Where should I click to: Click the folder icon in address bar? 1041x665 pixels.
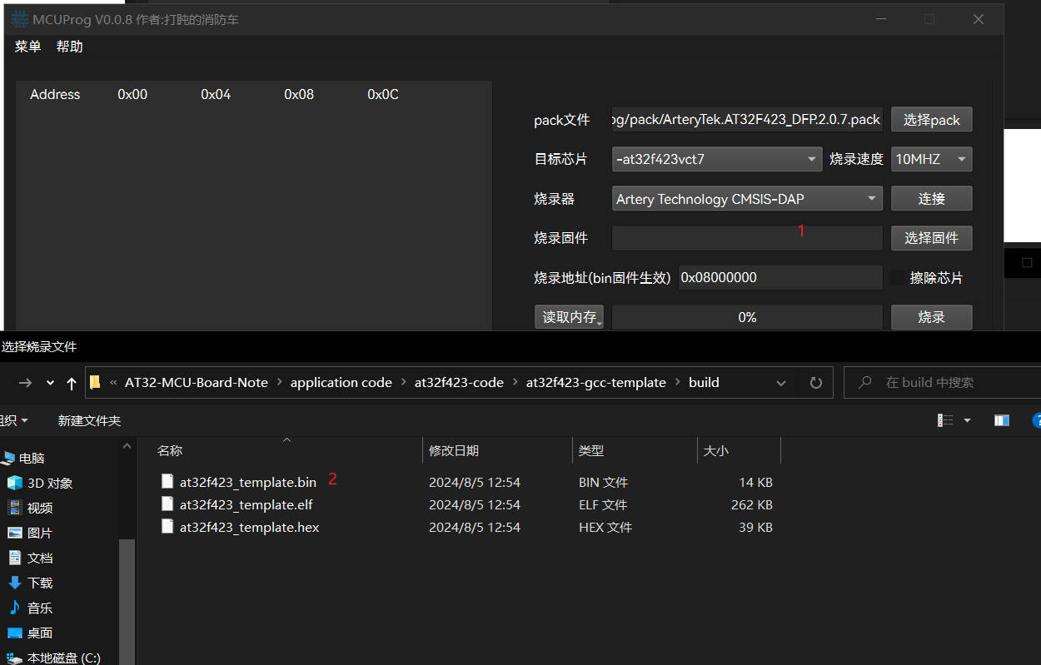(95, 383)
